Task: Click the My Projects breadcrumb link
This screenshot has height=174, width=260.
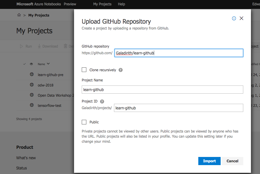Action: pyautogui.click(x=39, y=15)
